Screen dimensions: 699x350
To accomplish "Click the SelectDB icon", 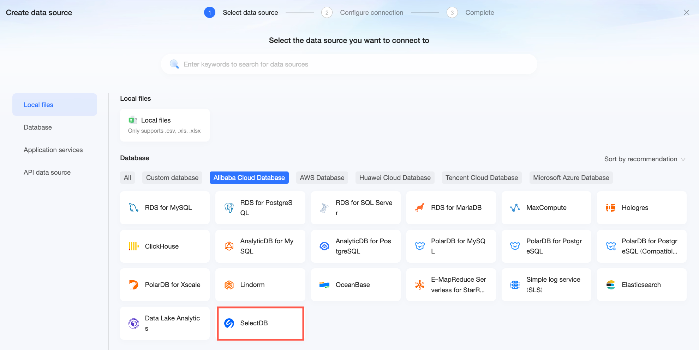I will coord(229,323).
